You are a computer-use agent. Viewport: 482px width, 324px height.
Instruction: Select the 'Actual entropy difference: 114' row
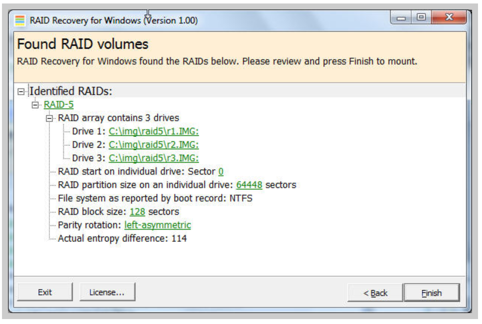click(x=122, y=239)
